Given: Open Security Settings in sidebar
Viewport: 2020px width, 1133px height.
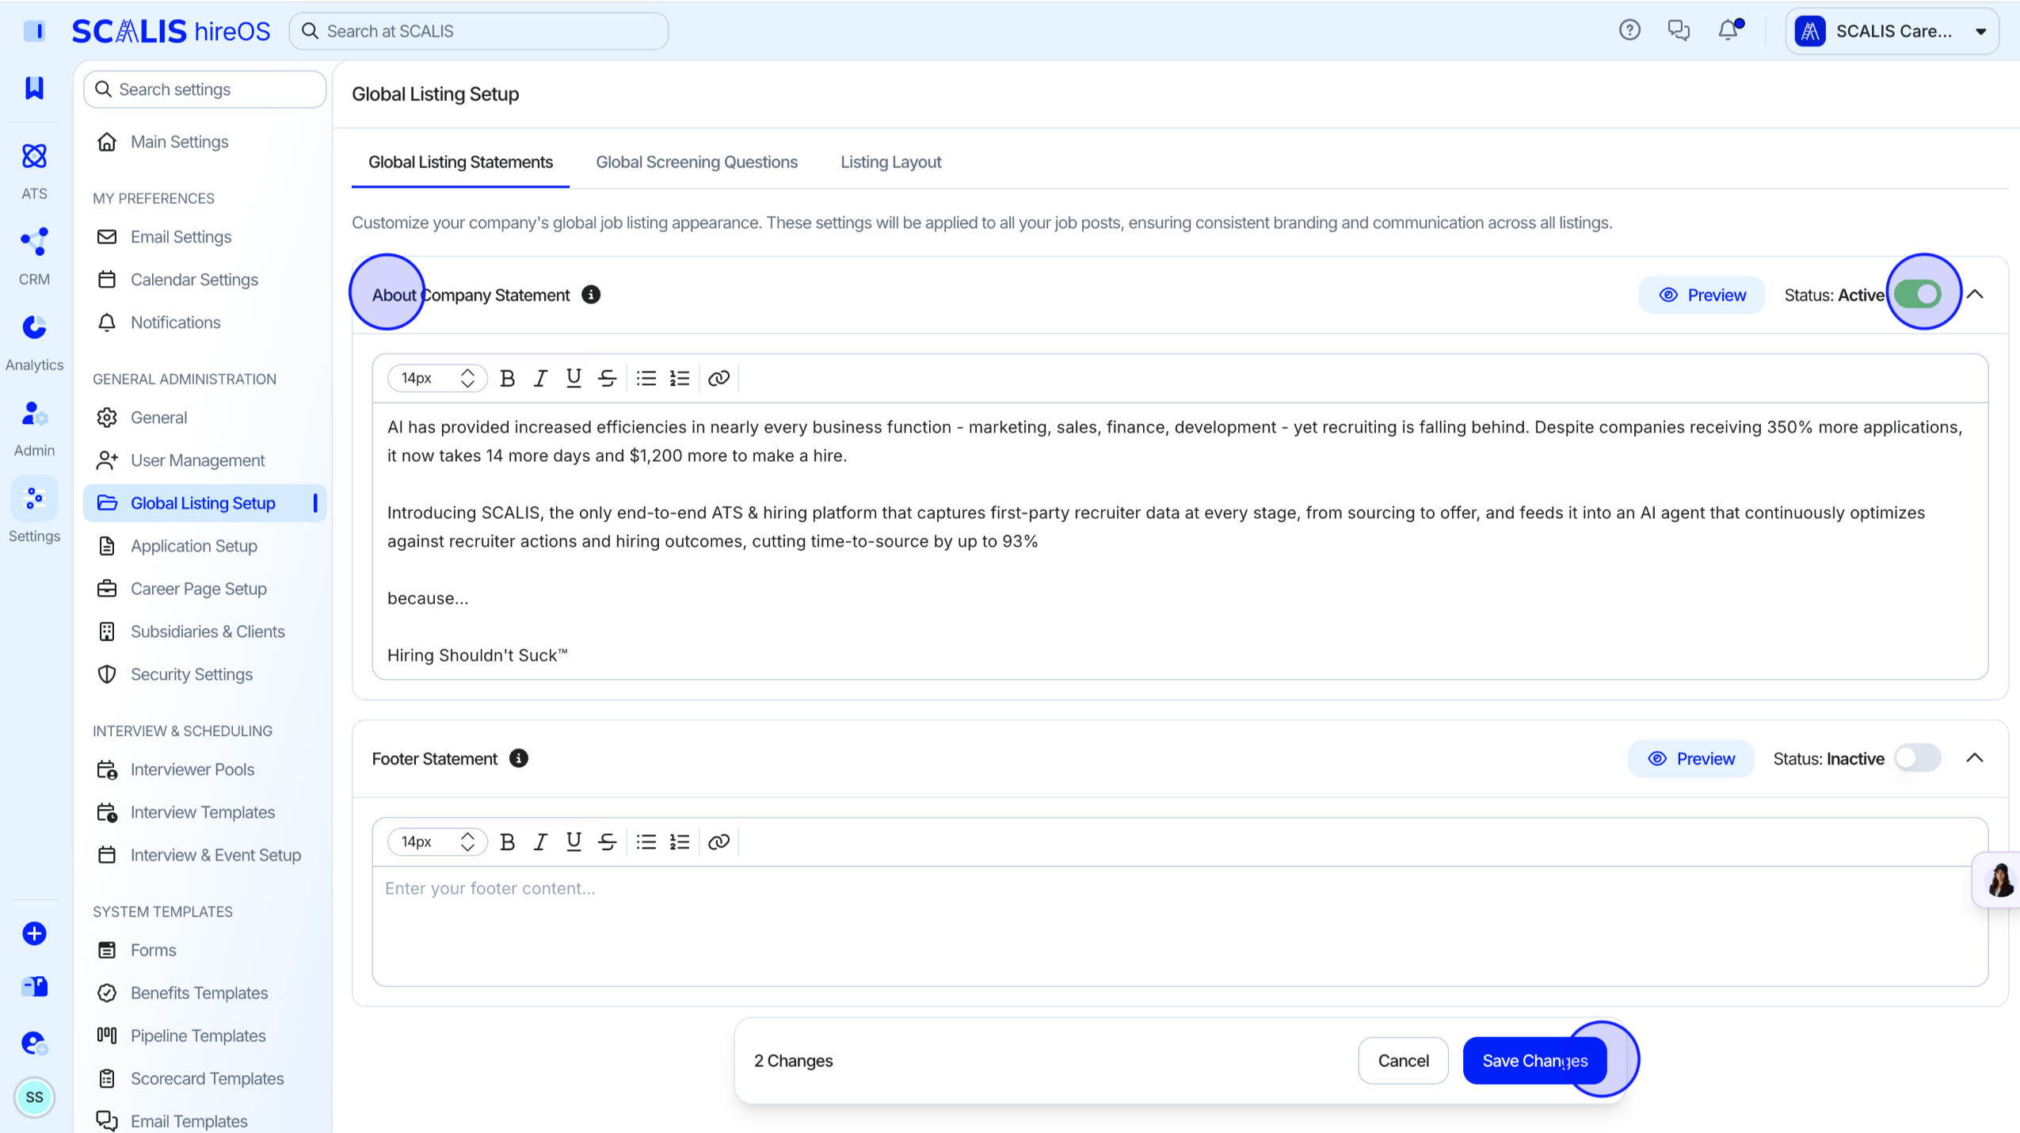Looking at the screenshot, I should coord(204,674).
